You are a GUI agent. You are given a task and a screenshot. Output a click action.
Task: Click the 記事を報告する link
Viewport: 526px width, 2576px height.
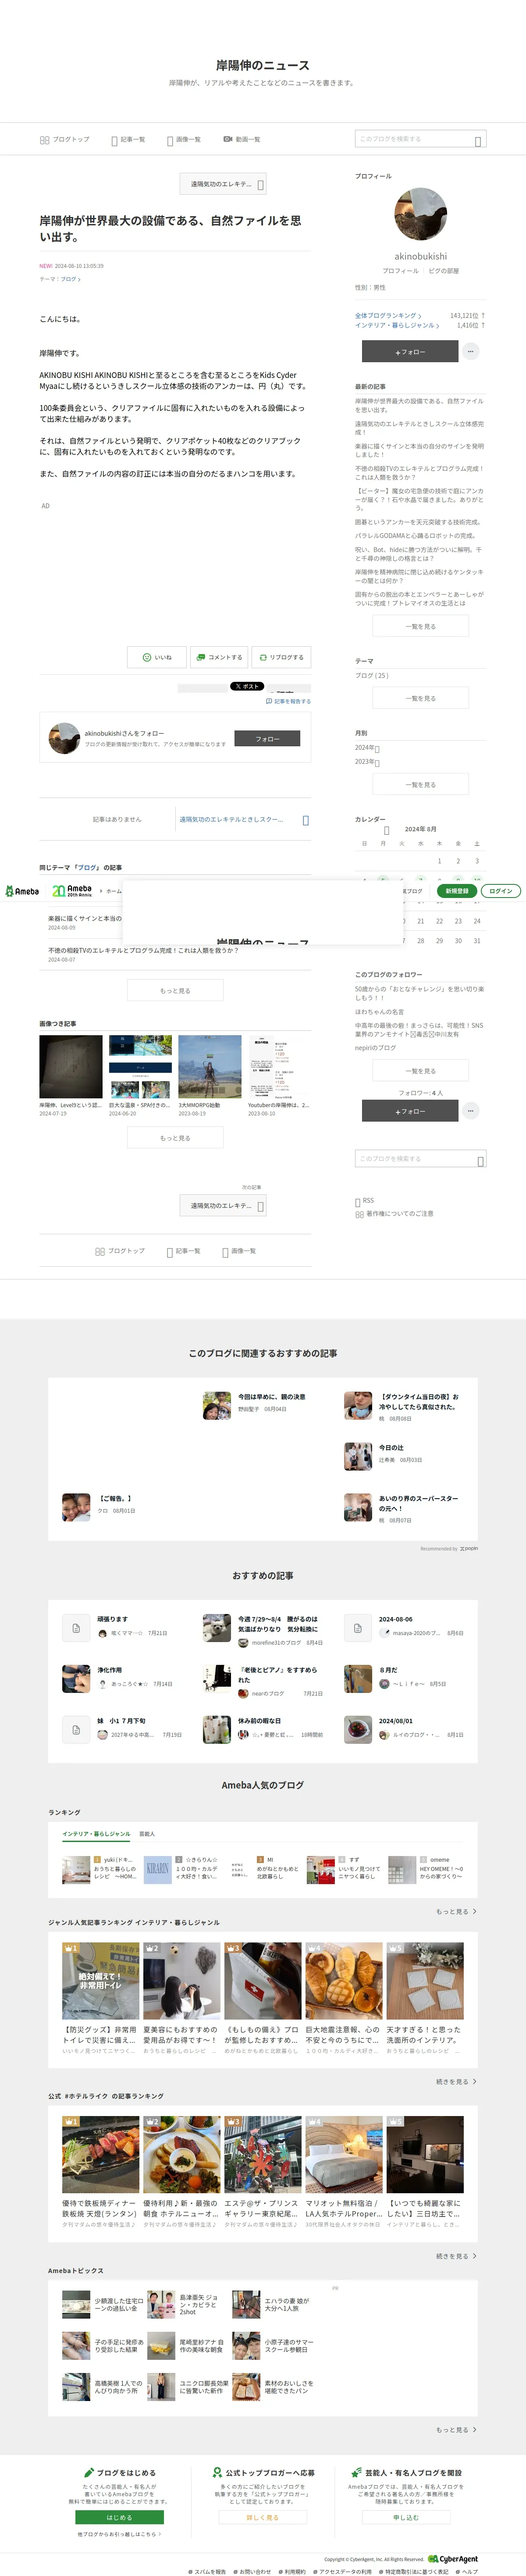[288, 701]
